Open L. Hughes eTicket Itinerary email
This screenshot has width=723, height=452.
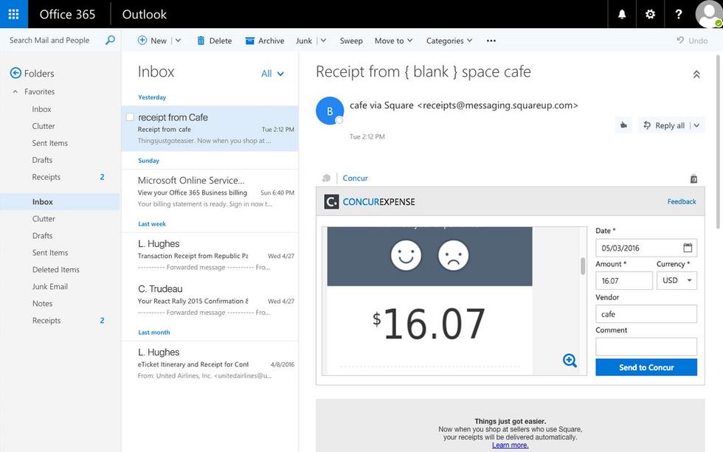(x=210, y=364)
